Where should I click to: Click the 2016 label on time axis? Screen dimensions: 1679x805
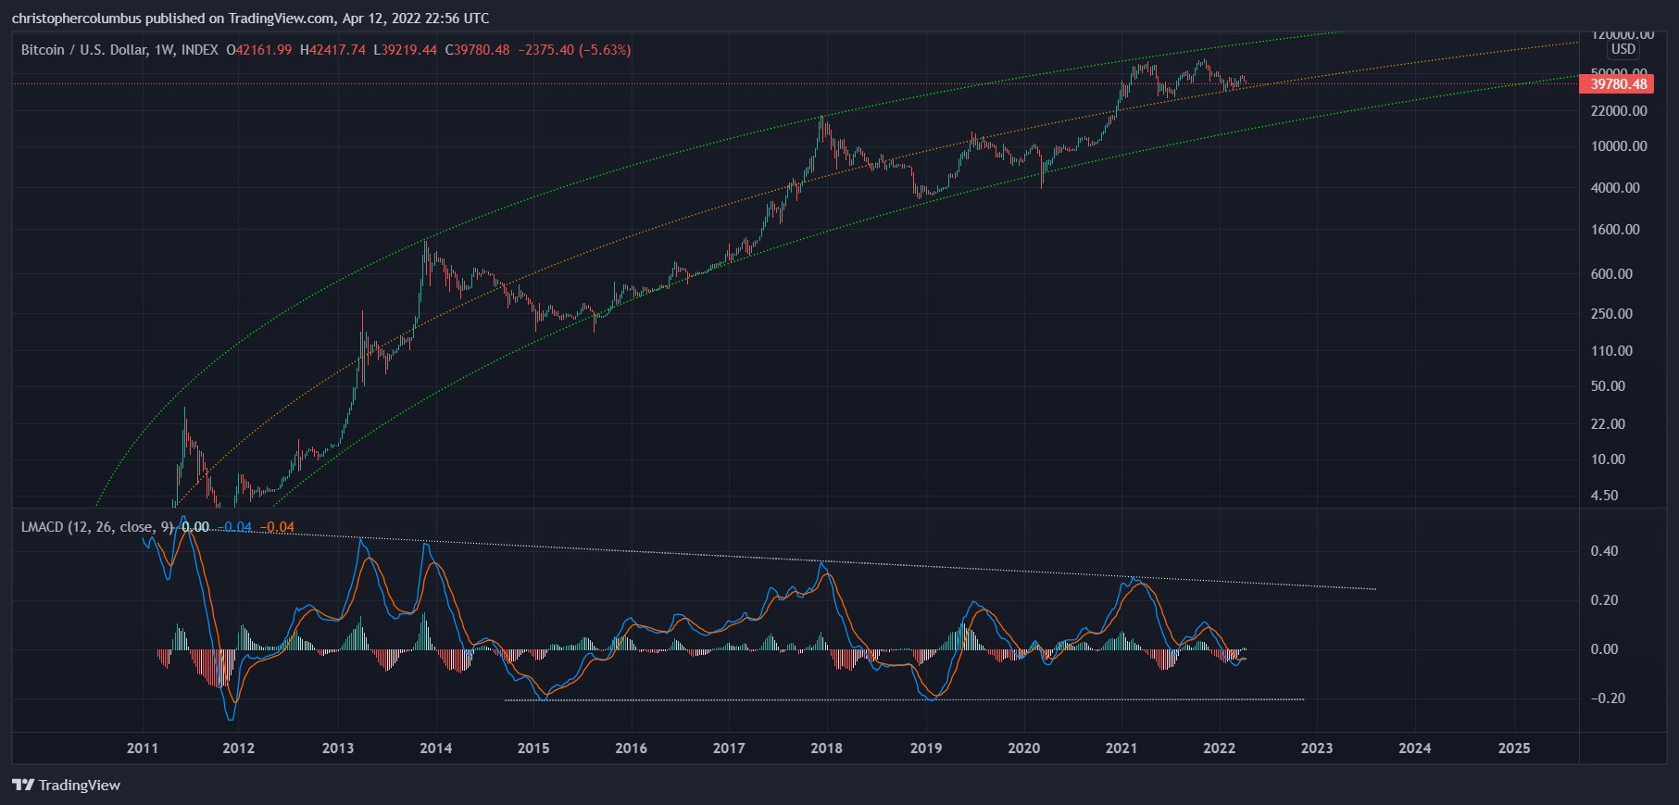point(631,748)
